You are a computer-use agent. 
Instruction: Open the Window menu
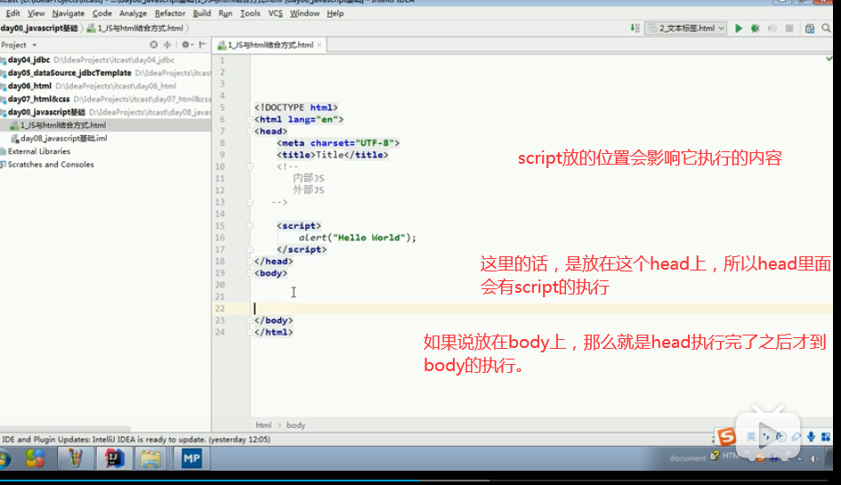coord(304,13)
